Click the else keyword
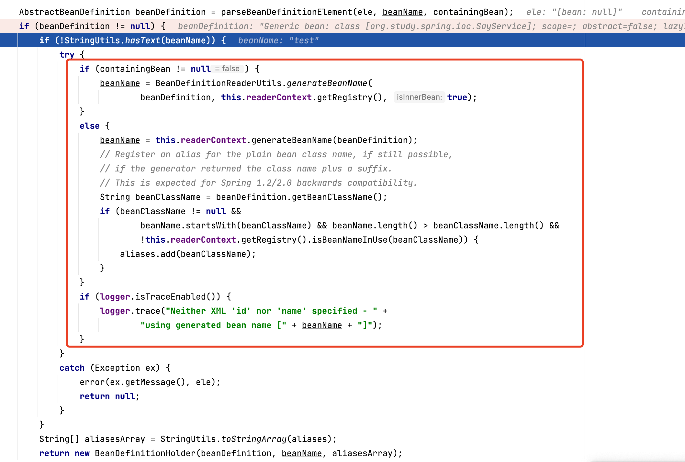The height and width of the screenshot is (462, 685). 90,126
